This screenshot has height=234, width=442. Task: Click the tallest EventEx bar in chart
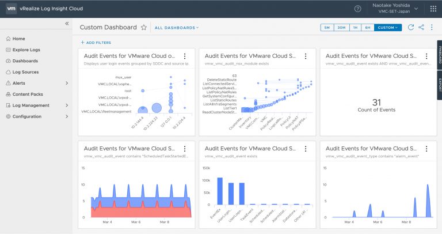(x=220, y=191)
